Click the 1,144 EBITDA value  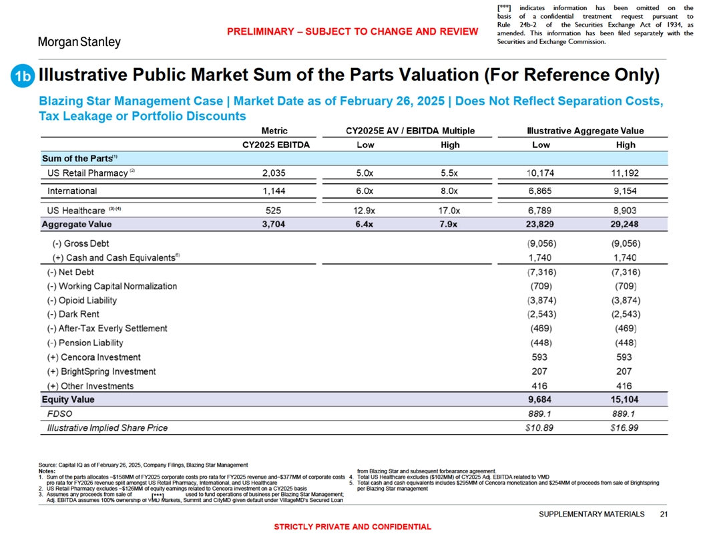[x=274, y=191]
